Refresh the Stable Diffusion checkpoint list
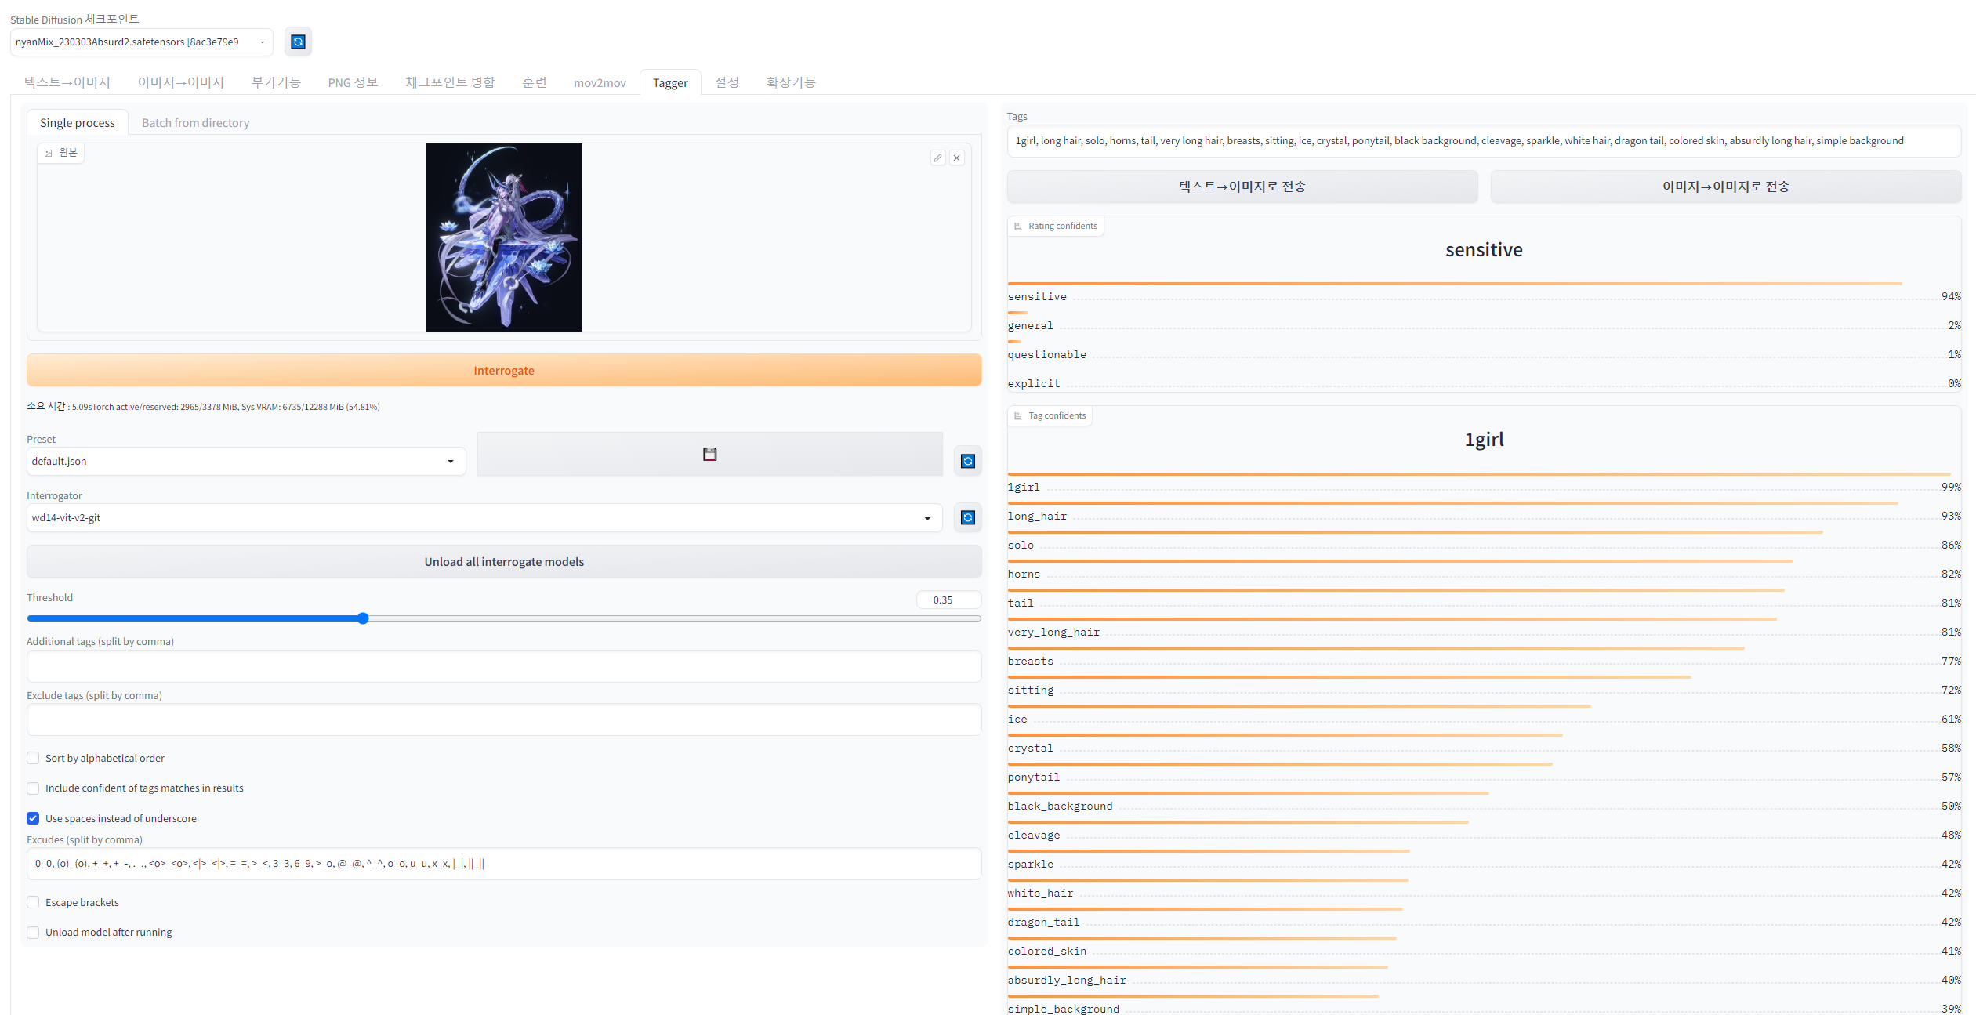This screenshot has width=1976, height=1015. coord(298,42)
